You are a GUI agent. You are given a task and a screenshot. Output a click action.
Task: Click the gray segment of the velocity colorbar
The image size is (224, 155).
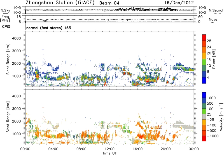[204, 117]
